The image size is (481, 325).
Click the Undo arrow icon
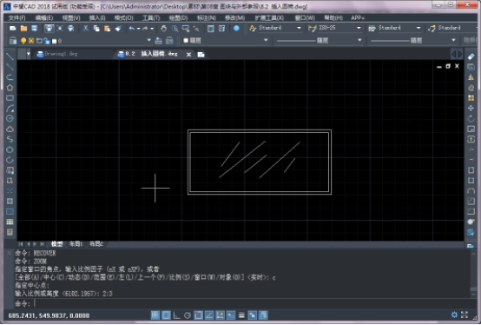coord(132,29)
